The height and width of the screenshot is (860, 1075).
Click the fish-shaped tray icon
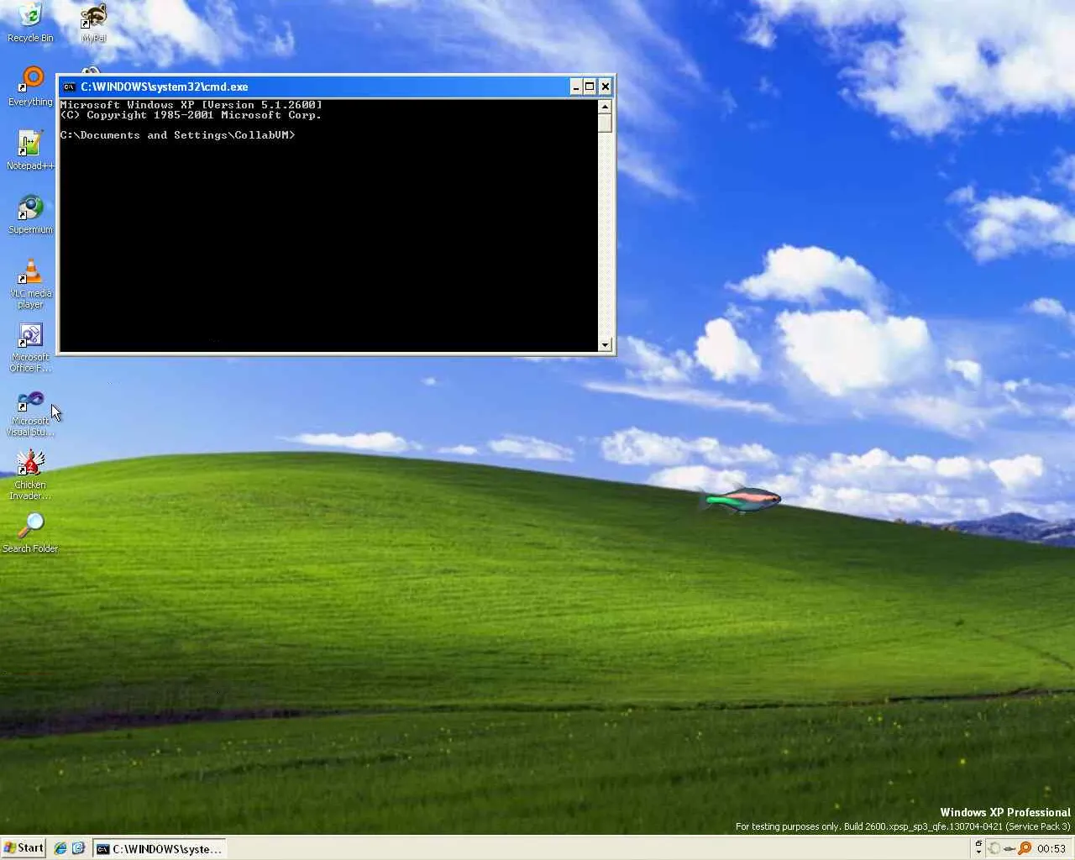coord(1009,848)
